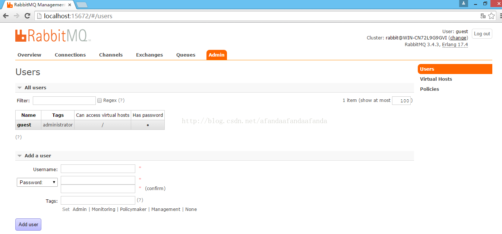The width and height of the screenshot is (502, 234).
Task: Open Policies in the sidebar
Action: click(x=429, y=89)
